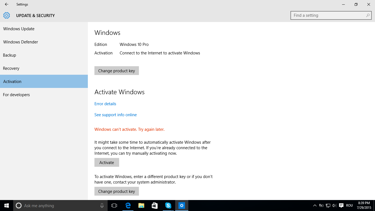Open the Action Center notifications icon

[341, 206]
